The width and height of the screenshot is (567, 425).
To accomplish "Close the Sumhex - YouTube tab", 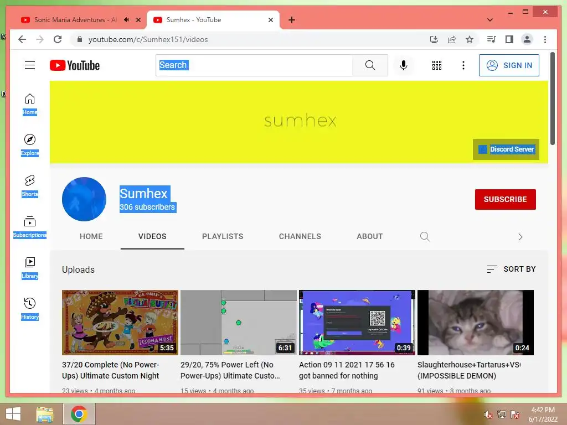I will point(270,20).
